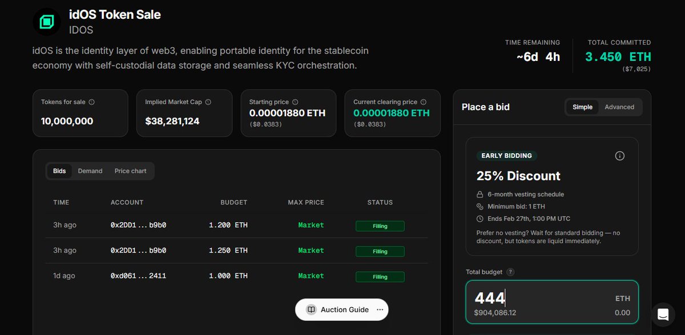Select the Demand tab
This screenshot has height=335, width=685.
pyautogui.click(x=90, y=171)
